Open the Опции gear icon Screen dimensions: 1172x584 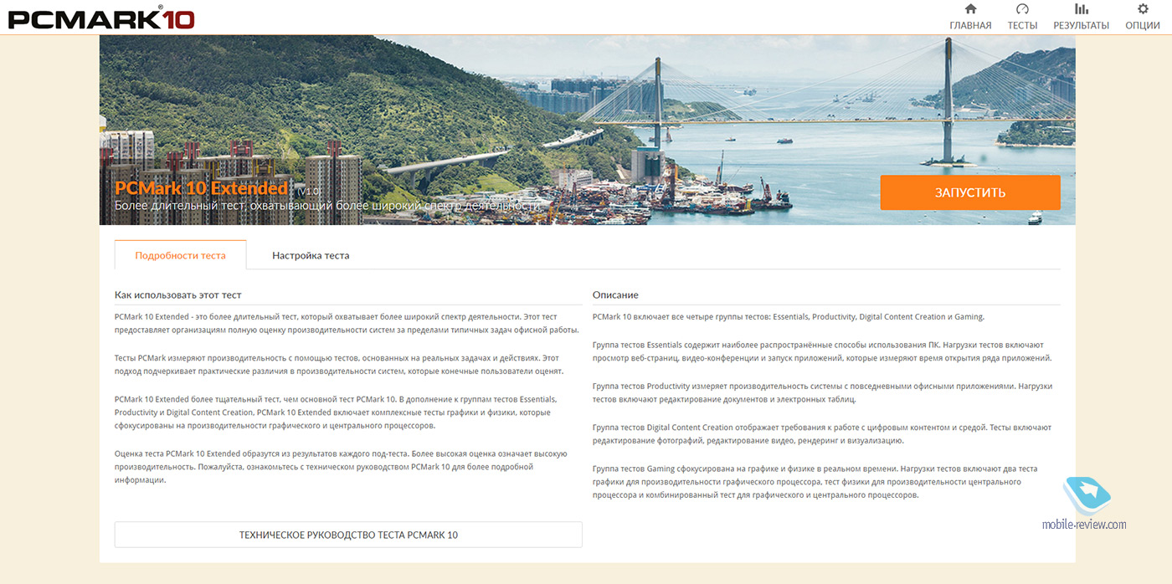(x=1143, y=9)
